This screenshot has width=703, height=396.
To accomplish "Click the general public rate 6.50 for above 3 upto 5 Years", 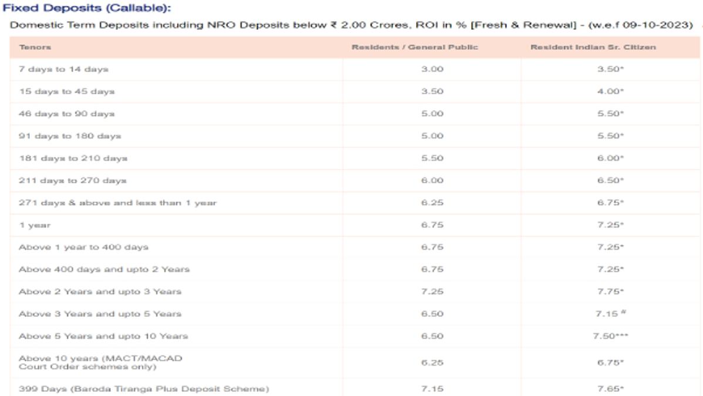I will coord(432,314).
